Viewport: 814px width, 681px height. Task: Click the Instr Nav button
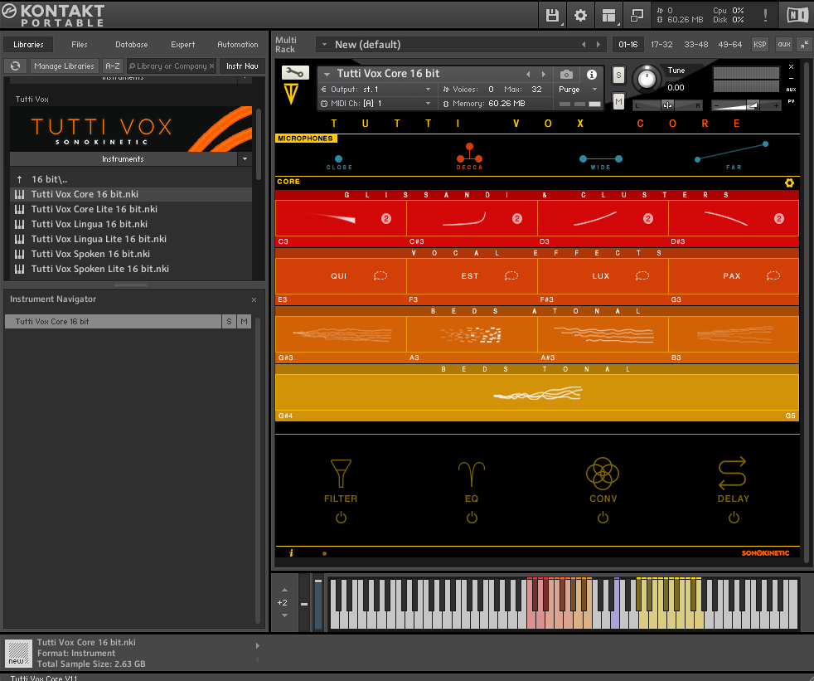click(242, 66)
